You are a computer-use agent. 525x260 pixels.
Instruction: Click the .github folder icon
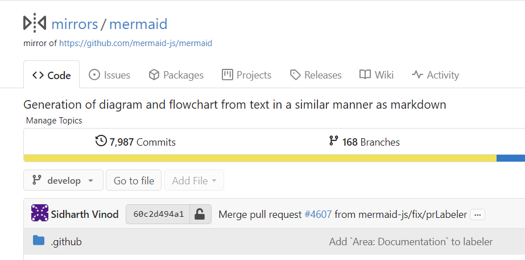click(x=39, y=241)
